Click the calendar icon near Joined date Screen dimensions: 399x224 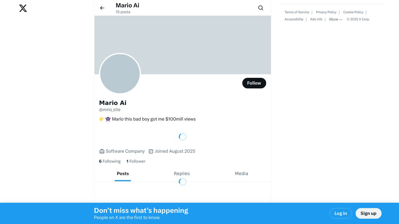click(151, 151)
